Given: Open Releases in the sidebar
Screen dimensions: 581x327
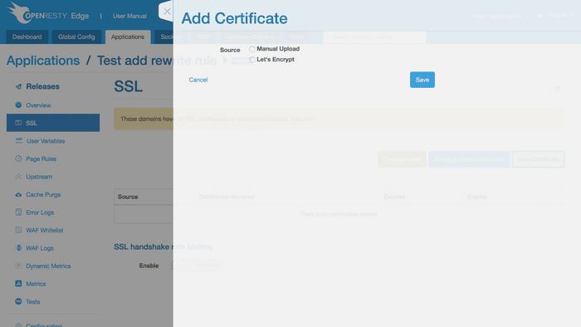Looking at the screenshot, I should [42, 86].
